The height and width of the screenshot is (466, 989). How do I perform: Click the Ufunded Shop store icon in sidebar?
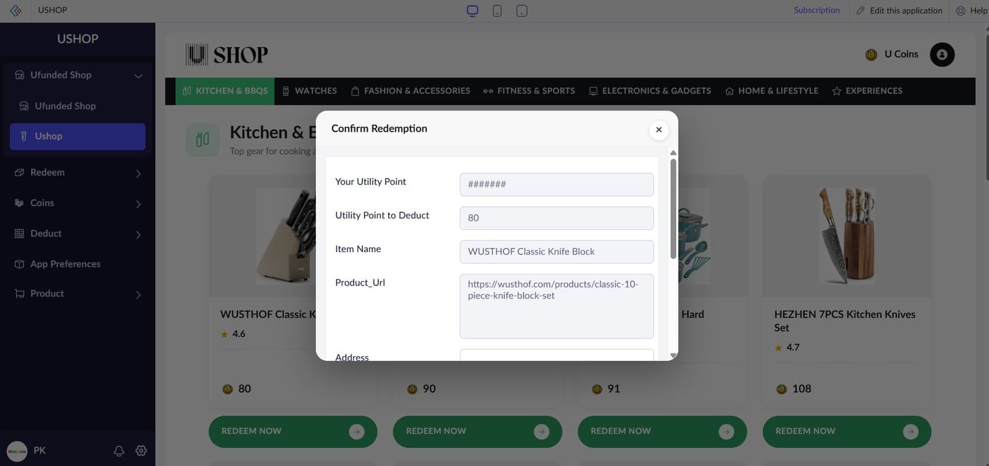pyautogui.click(x=19, y=75)
